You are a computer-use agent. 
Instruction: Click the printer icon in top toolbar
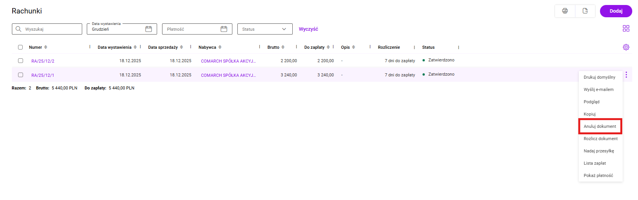coord(565,11)
